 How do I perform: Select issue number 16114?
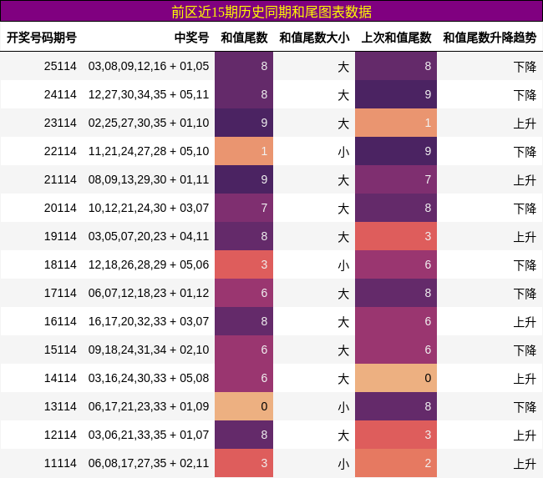[60, 321]
